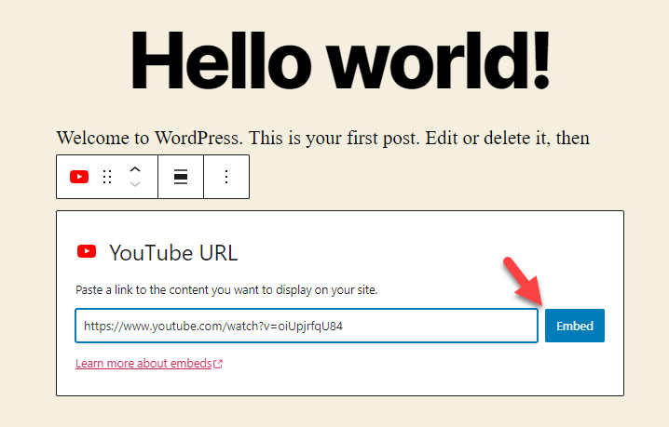Screen dimensions: 669x427
Task: Click the Embed button
Action: click(x=575, y=326)
